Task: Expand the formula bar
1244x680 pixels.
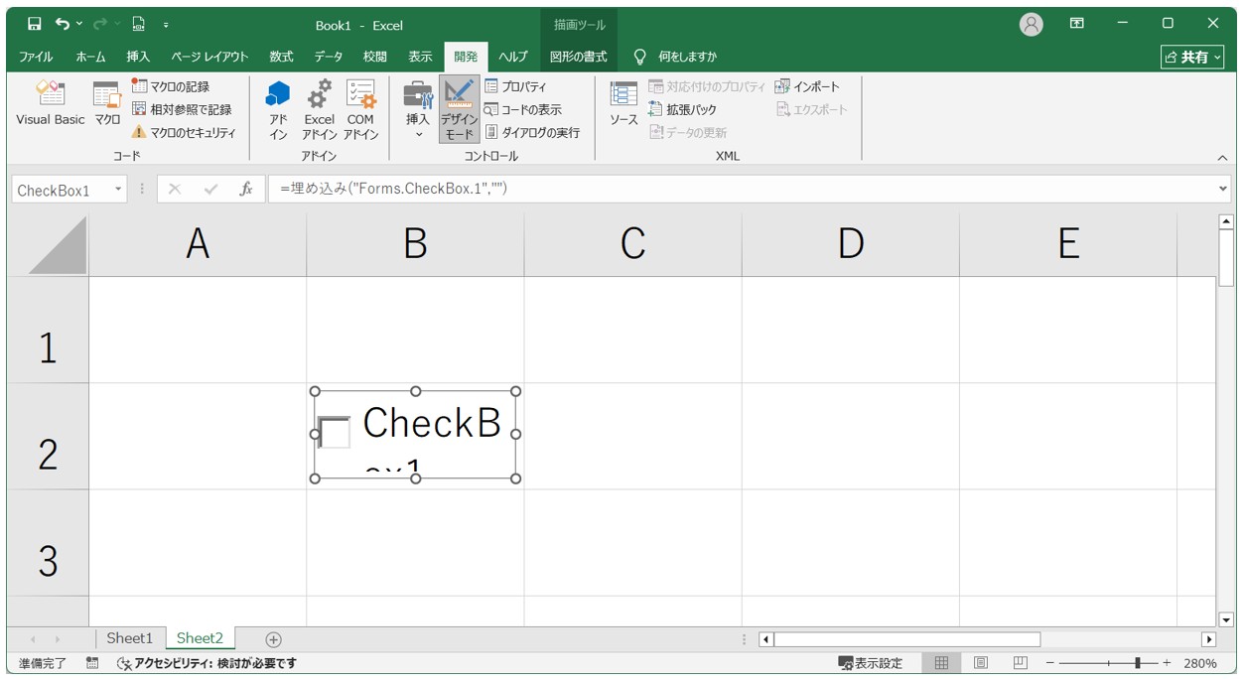Action: pyautogui.click(x=1222, y=189)
